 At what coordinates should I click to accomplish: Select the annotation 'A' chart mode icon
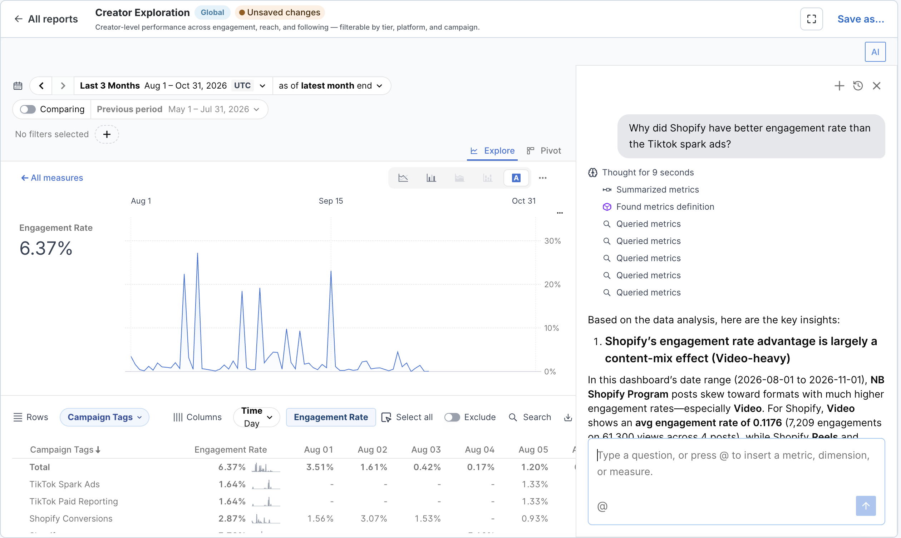[x=516, y=178]
